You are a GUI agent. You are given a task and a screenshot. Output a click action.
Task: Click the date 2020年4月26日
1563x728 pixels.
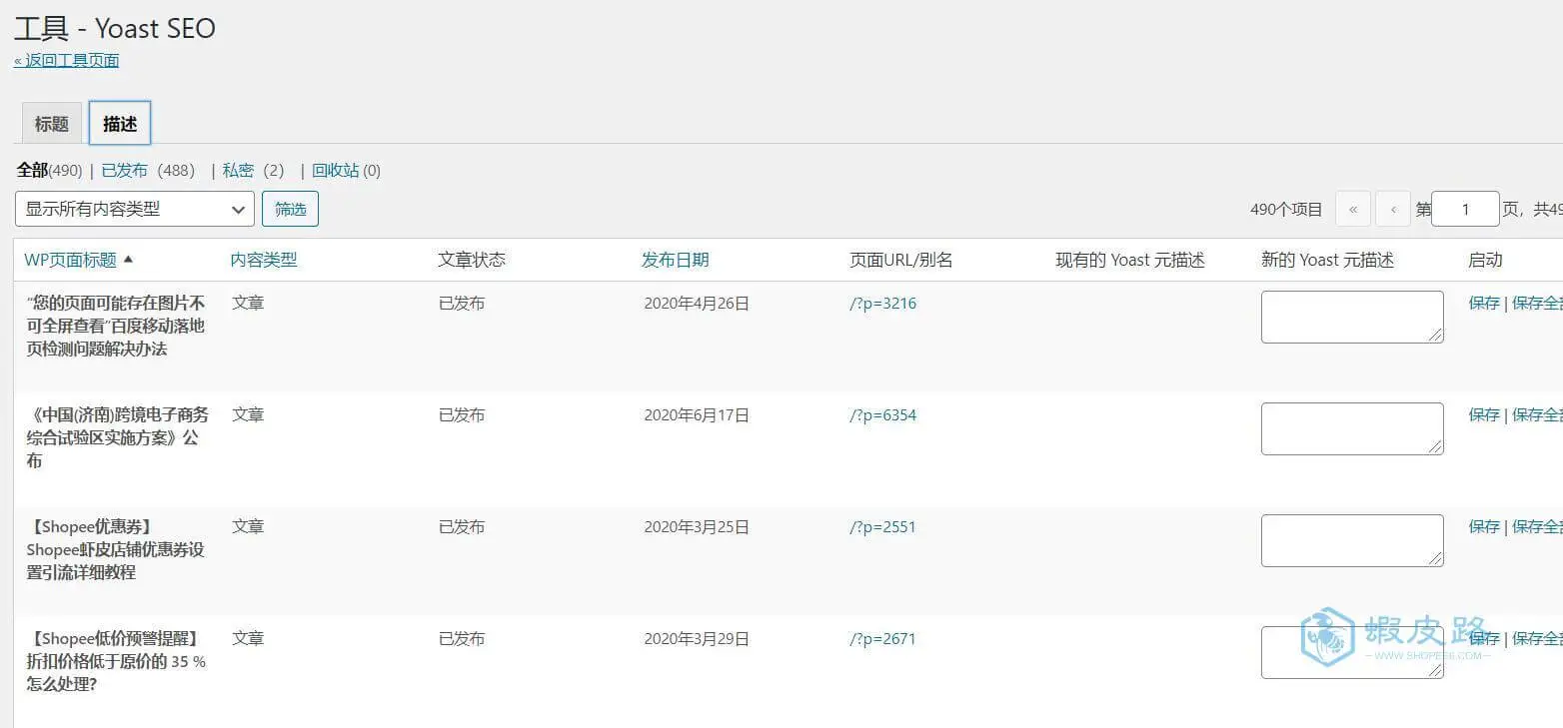click(697, 304)
